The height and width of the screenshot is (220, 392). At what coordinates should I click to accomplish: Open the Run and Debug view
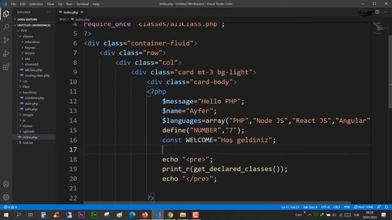point(6,53)
